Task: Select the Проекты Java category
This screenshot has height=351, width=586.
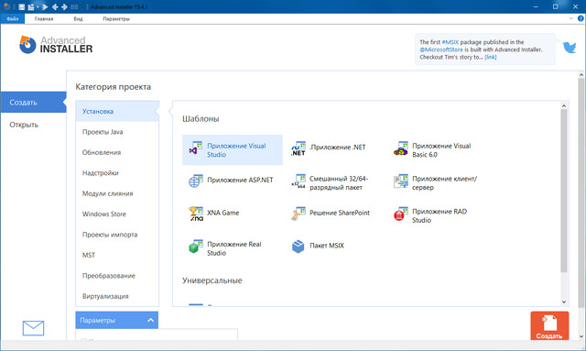Action: [103, 132]
